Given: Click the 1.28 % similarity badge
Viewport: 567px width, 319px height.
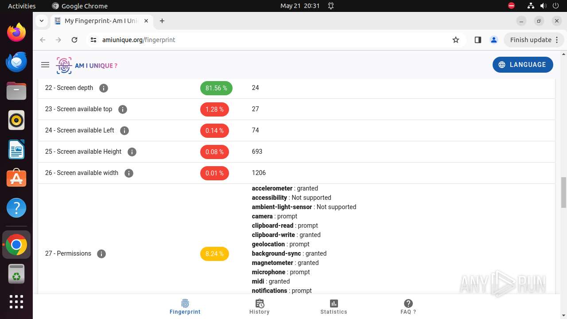Looking at the screenshot, I should 214,109.
